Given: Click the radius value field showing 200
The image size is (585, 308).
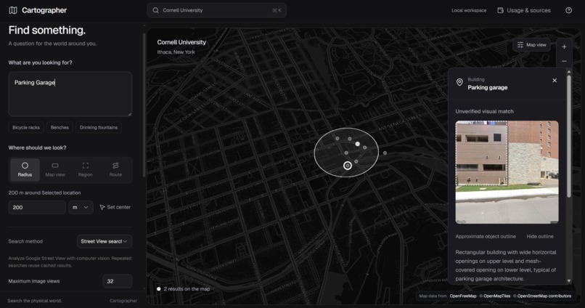Looking at the screenshot, I should click(x=37, y=207).
